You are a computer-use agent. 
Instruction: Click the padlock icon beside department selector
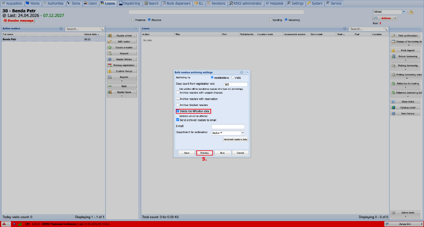411,12
